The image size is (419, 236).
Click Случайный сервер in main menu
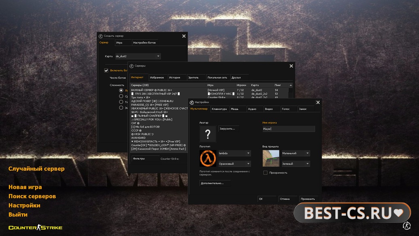pos(36,169)
